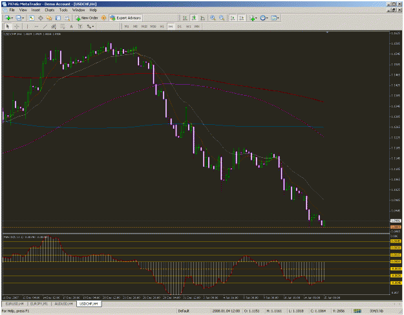Open the Indicators list icon
This screenshot has height=315, width=404.
pos(251,17)
